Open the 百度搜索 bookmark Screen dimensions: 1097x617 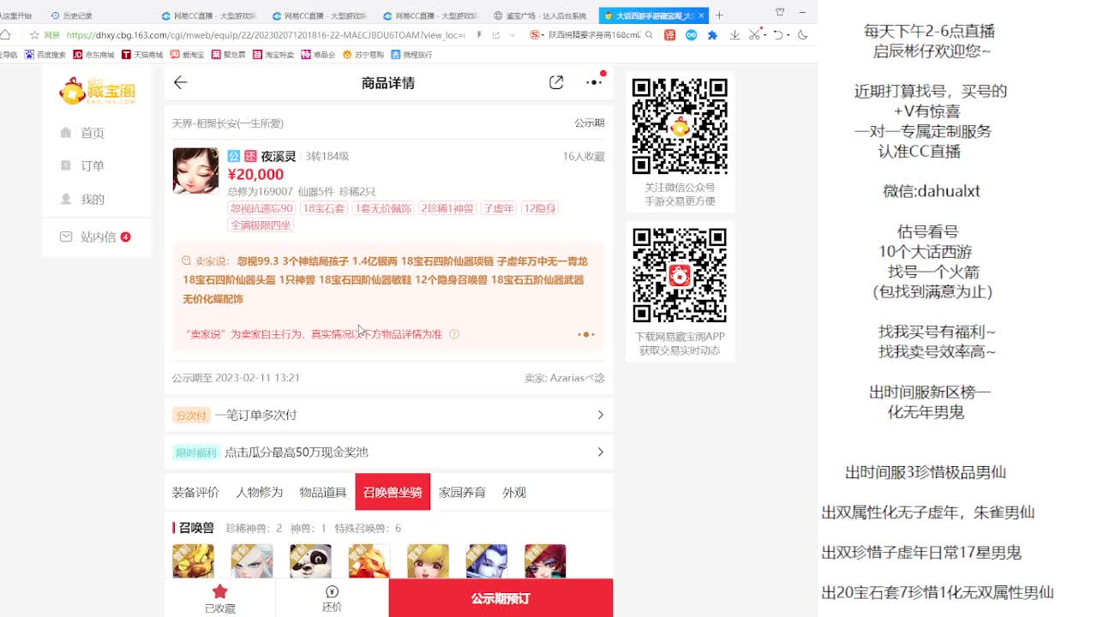point(45,54)
